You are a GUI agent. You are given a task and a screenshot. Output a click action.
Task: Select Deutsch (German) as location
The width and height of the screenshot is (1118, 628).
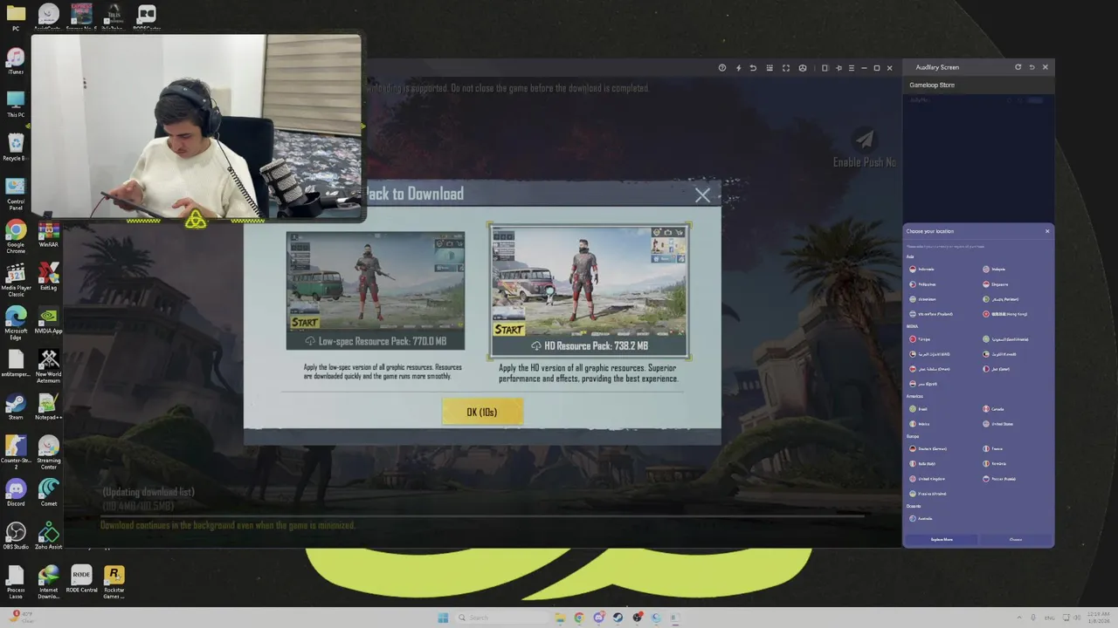(928, 449)
